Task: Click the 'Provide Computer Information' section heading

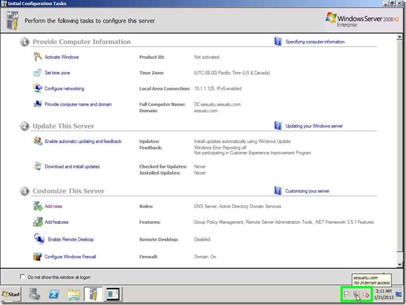Action: 81,42
